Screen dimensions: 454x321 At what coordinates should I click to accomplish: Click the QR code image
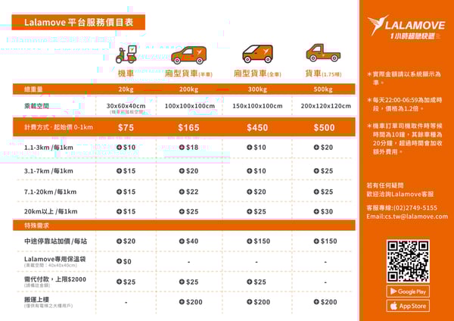pos(408,261)
